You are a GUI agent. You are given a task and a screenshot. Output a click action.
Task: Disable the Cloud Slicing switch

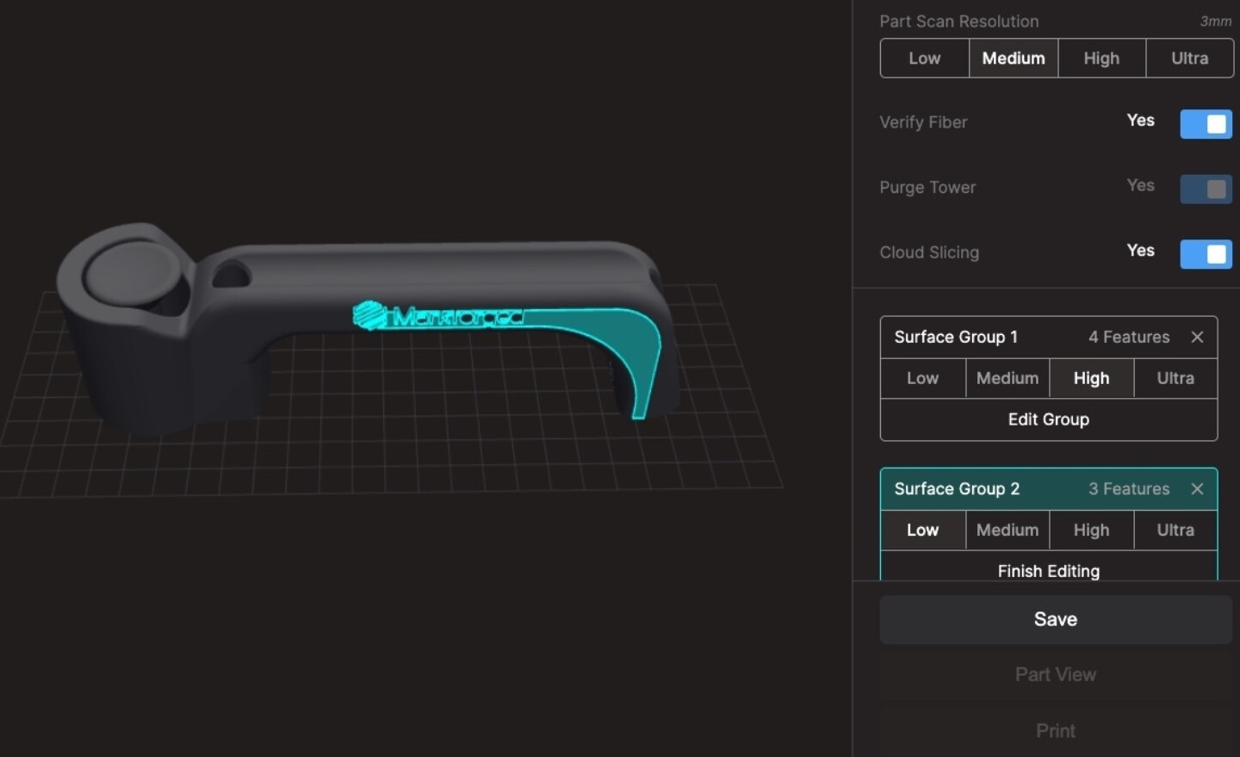(1206, 254)
